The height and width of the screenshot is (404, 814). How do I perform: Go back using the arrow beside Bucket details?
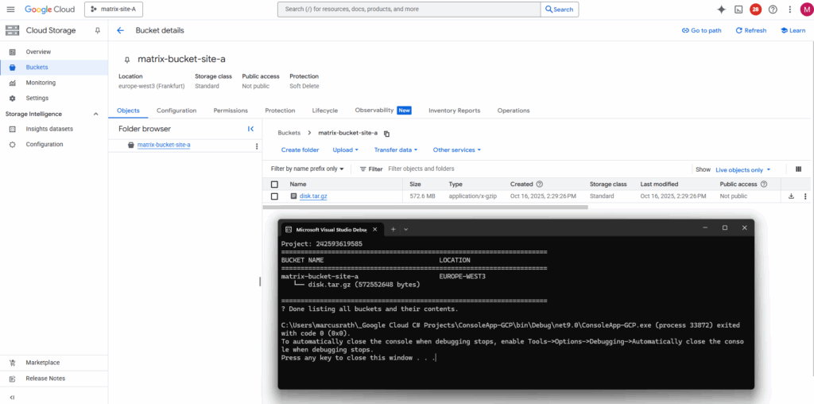121,30
